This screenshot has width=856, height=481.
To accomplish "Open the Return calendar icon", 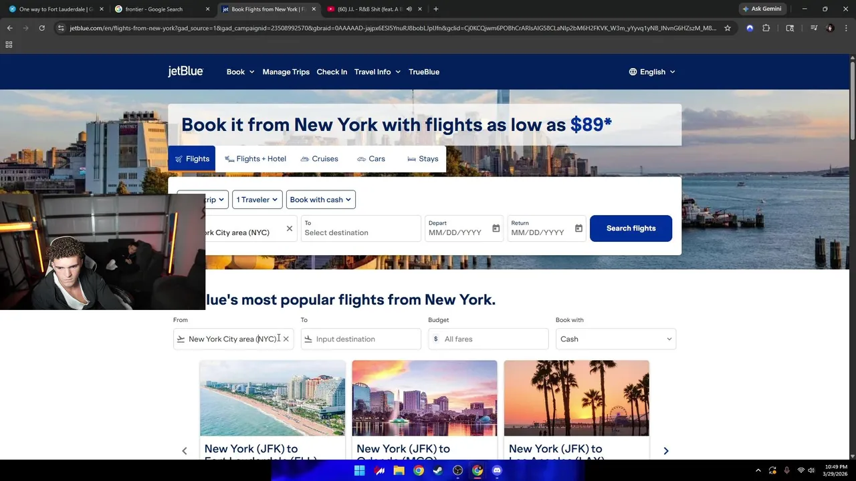I will pos(578,228).
